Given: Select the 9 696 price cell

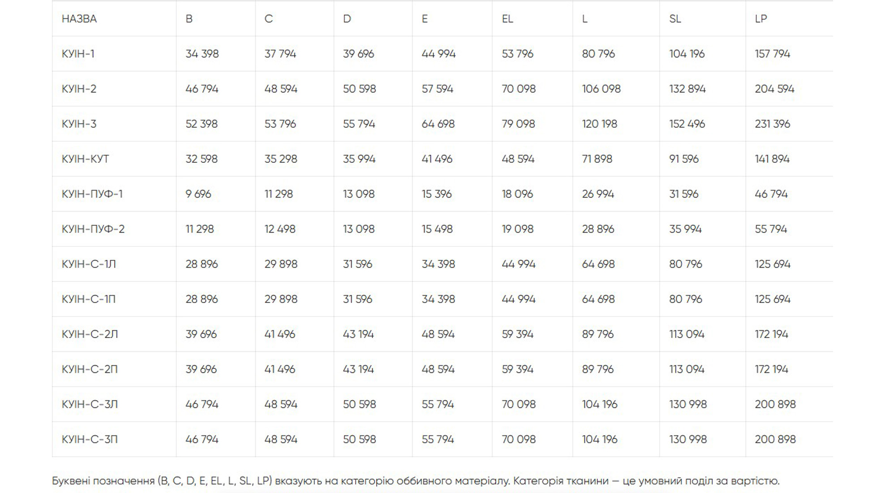Looking at the screenshot, I should 198,194.
